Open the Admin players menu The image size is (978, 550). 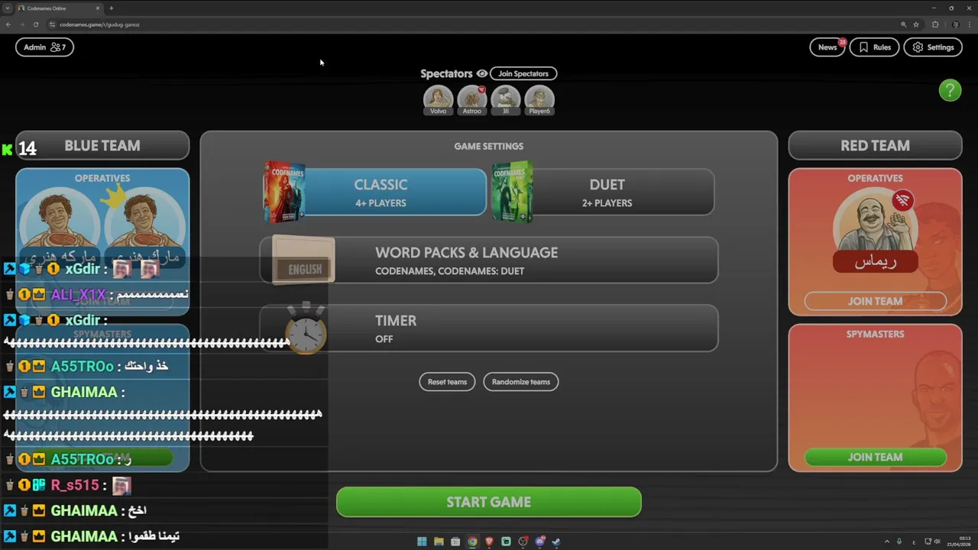point(44,47)
